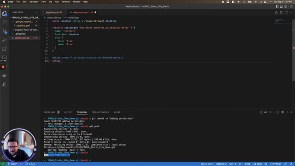
Task: Open the macOS Spotlight search icon
Action: click(261, 2)
